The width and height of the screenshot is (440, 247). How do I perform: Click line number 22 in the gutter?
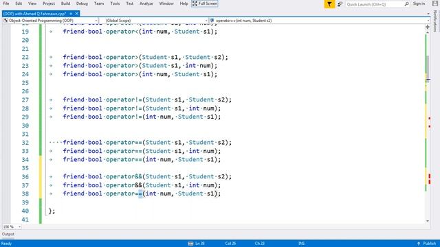[25, 57]
